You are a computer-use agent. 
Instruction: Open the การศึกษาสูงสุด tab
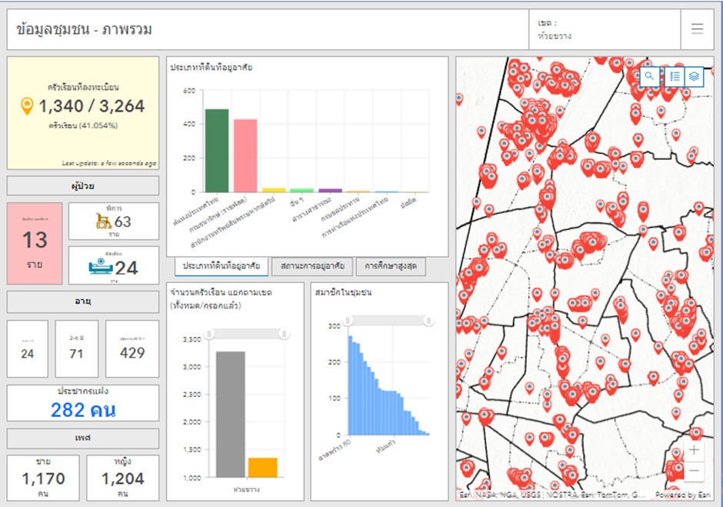coord(391,267)
